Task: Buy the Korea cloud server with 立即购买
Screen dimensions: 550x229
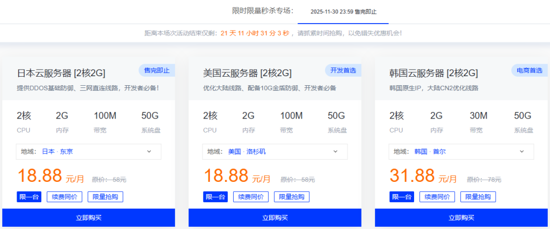Action: coord(461,218)
